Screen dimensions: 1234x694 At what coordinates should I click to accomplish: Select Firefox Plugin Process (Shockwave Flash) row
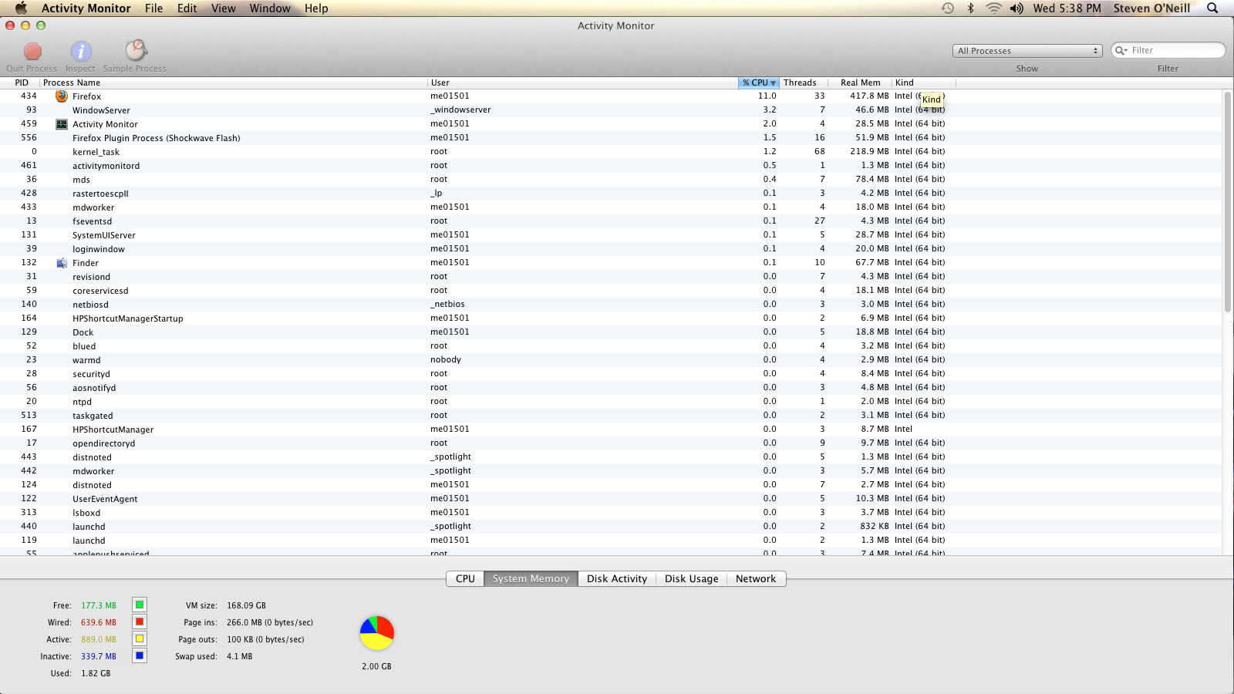pyautogui.click(x=611, y=138)
